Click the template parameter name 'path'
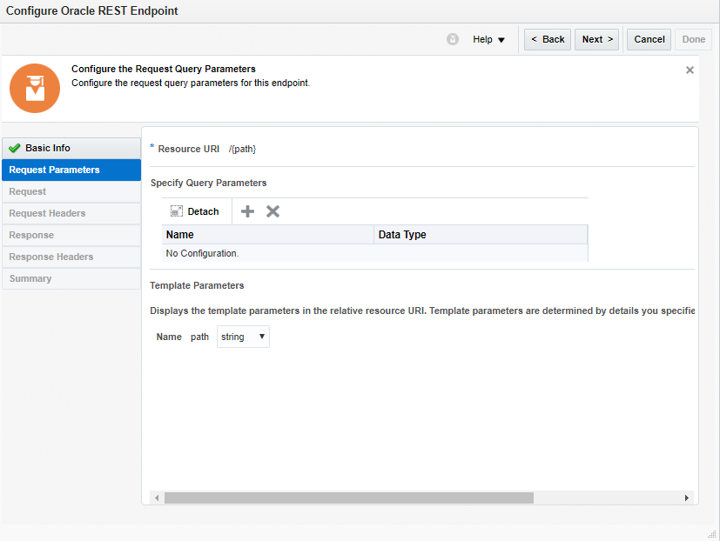 (x=199, y=337)
